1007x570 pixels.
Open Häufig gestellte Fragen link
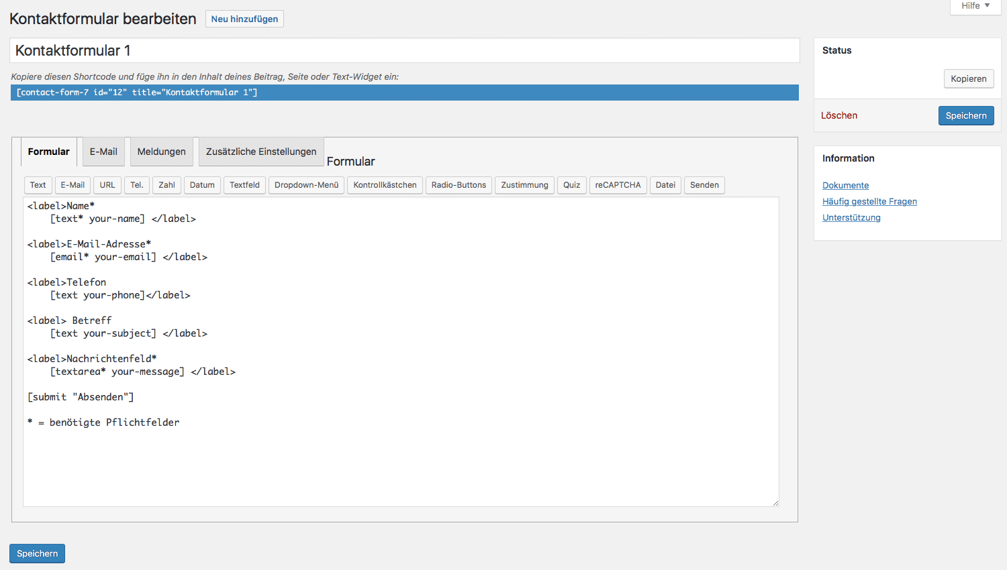(869, 201)
